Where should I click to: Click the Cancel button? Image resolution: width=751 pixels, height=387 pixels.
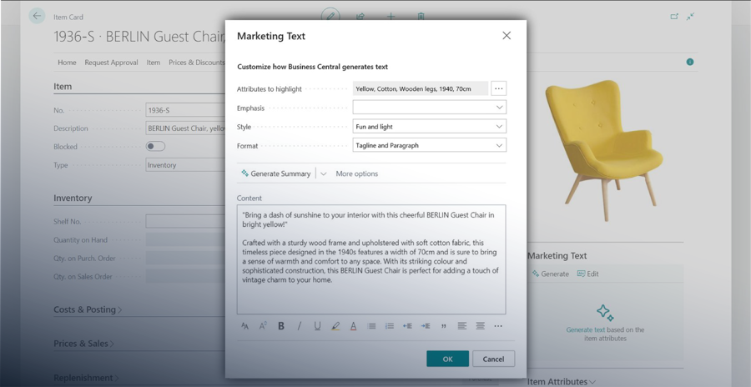coord(493,359)
